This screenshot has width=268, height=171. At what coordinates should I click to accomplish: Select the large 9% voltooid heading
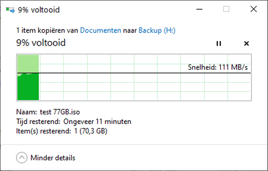coord(41,43)
